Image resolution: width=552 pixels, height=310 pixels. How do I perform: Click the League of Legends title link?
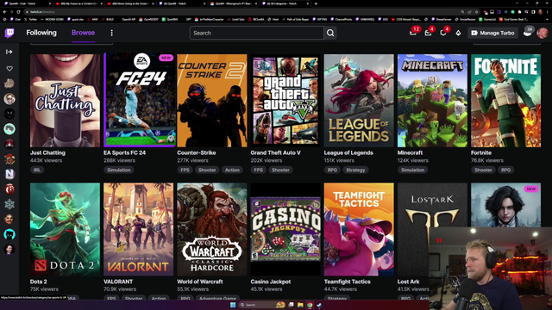pyautogui.click(x=348, y=153)
